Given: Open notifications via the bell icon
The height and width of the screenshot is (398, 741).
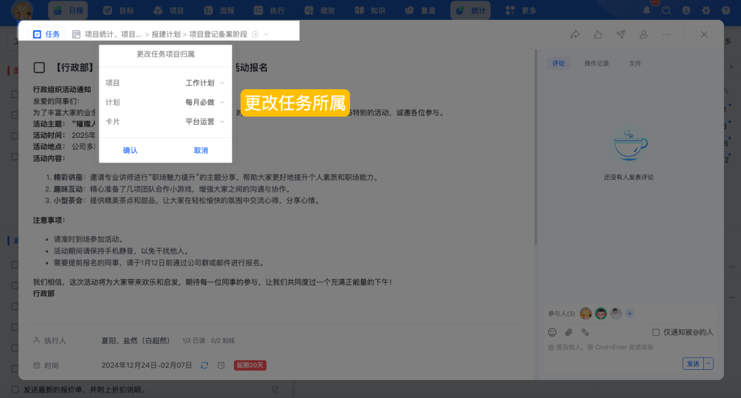Looking at the screenshot, I should (645, 10).
